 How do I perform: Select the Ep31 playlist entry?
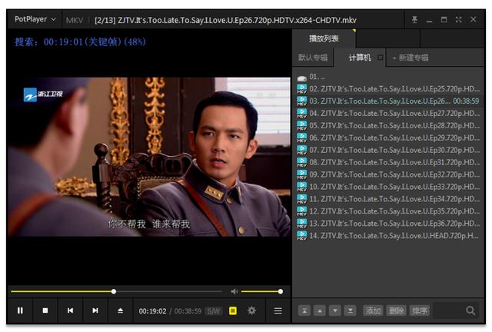[387, 162]
